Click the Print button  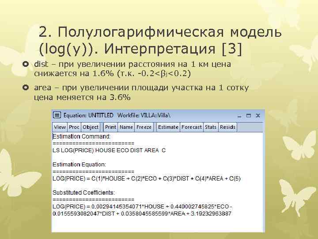pos(110,127)
